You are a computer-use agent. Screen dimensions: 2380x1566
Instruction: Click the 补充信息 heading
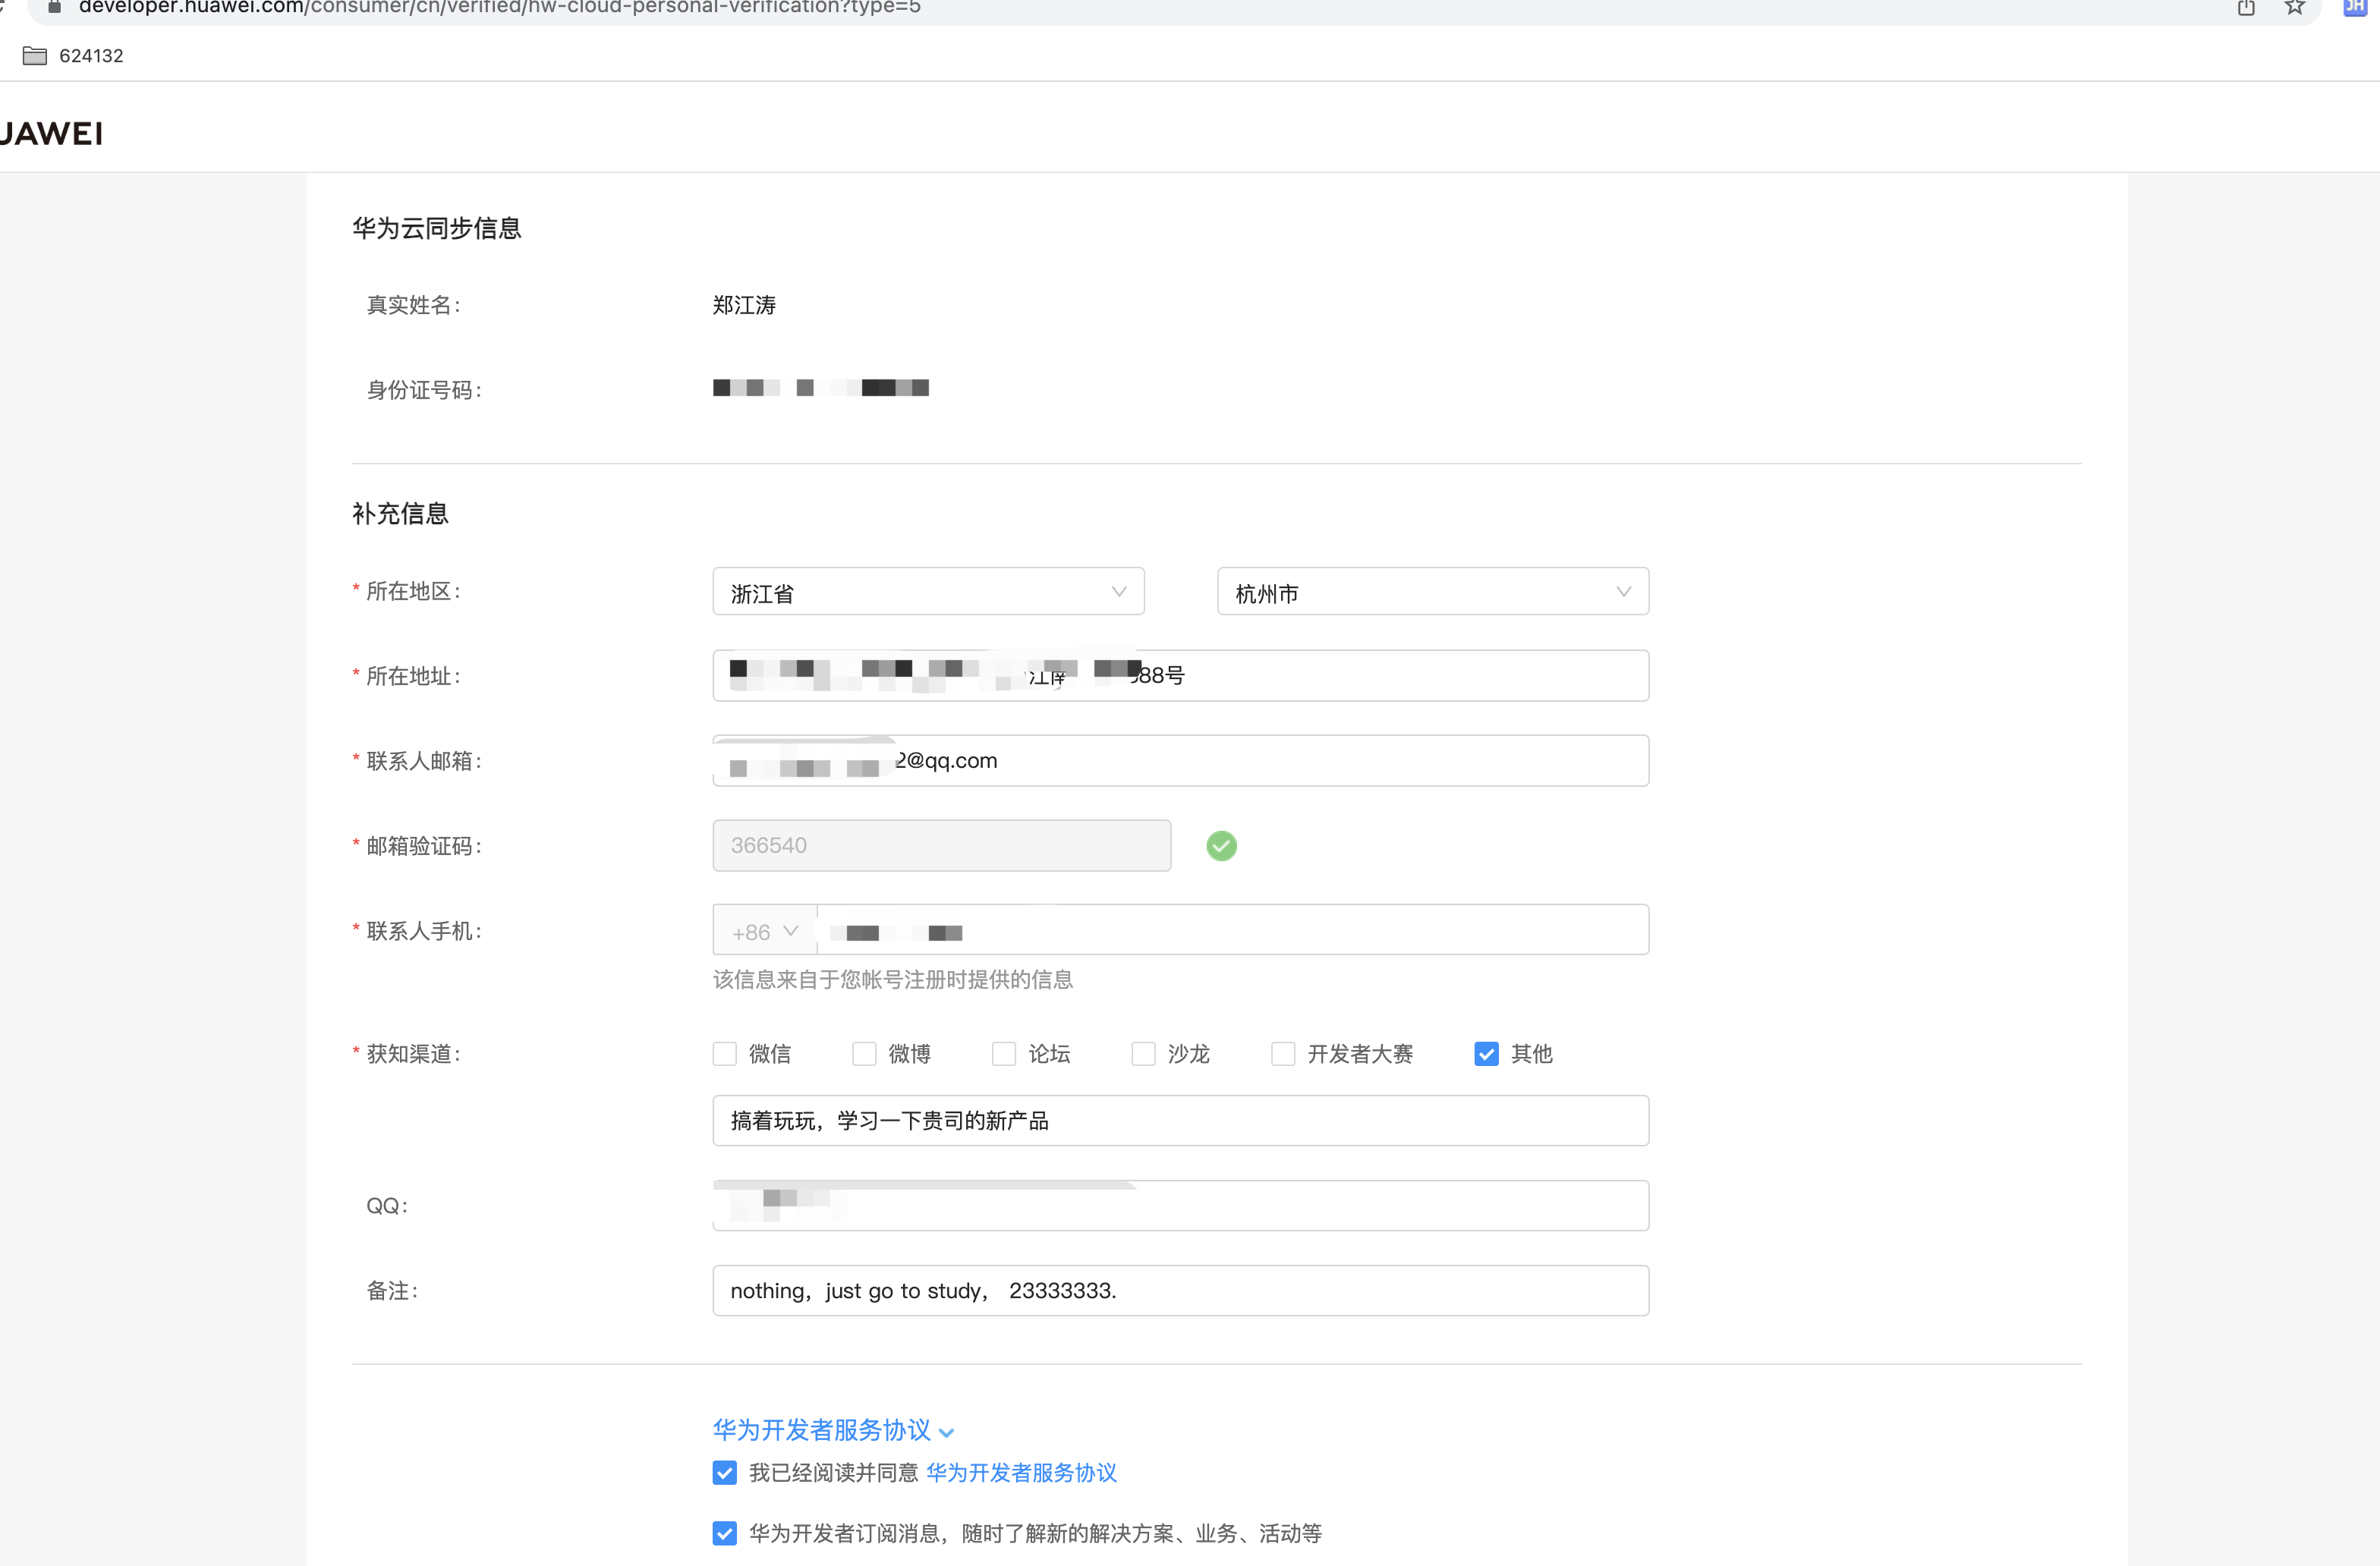click(x=400, y=514)
